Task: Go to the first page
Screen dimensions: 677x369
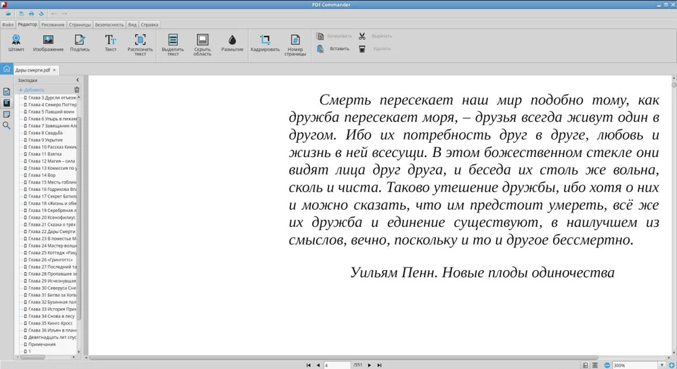Action: pyautogui.click(x=308, y=365)
